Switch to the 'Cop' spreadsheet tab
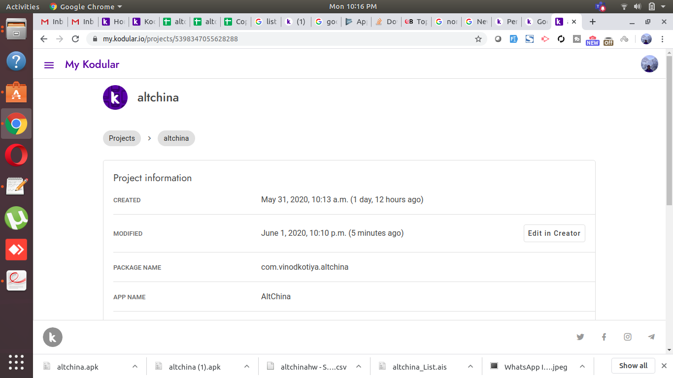The image size is (673, 378). click(x=236, y=22)
